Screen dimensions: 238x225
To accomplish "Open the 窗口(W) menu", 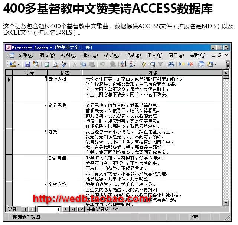I will point(176,55).
